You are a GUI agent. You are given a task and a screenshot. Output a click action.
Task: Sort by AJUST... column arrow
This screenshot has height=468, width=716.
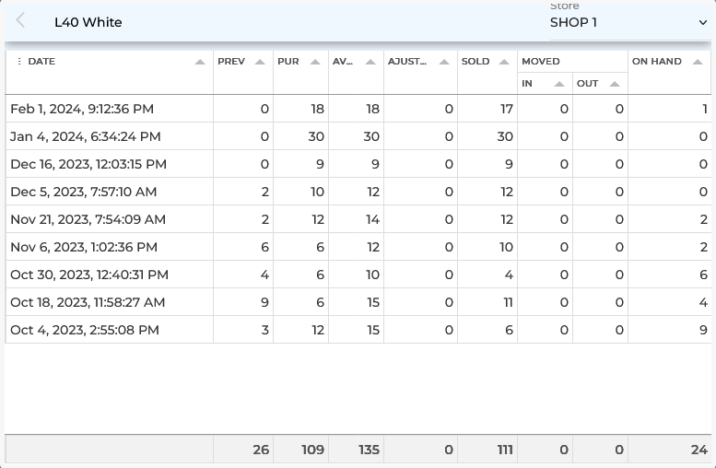444,62
